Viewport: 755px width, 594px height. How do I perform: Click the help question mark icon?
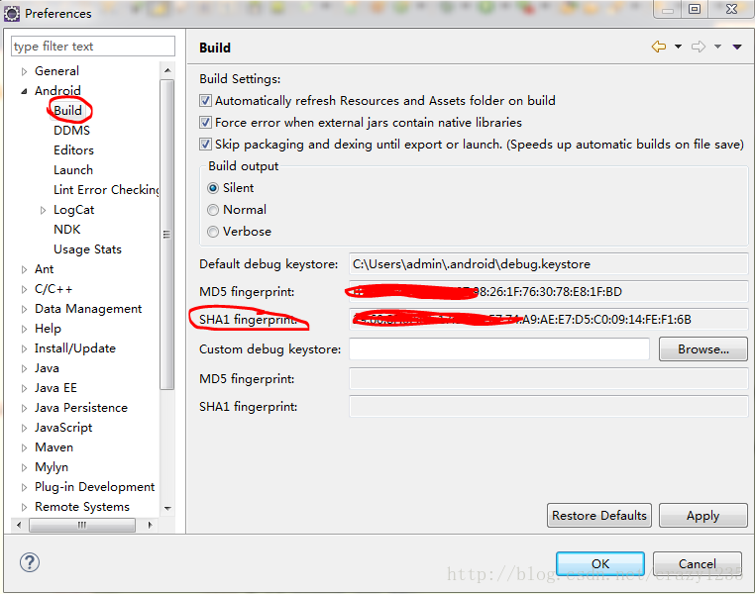coord(30,562)
